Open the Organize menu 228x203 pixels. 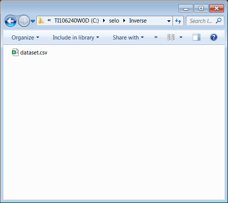(x=25, y=38)
